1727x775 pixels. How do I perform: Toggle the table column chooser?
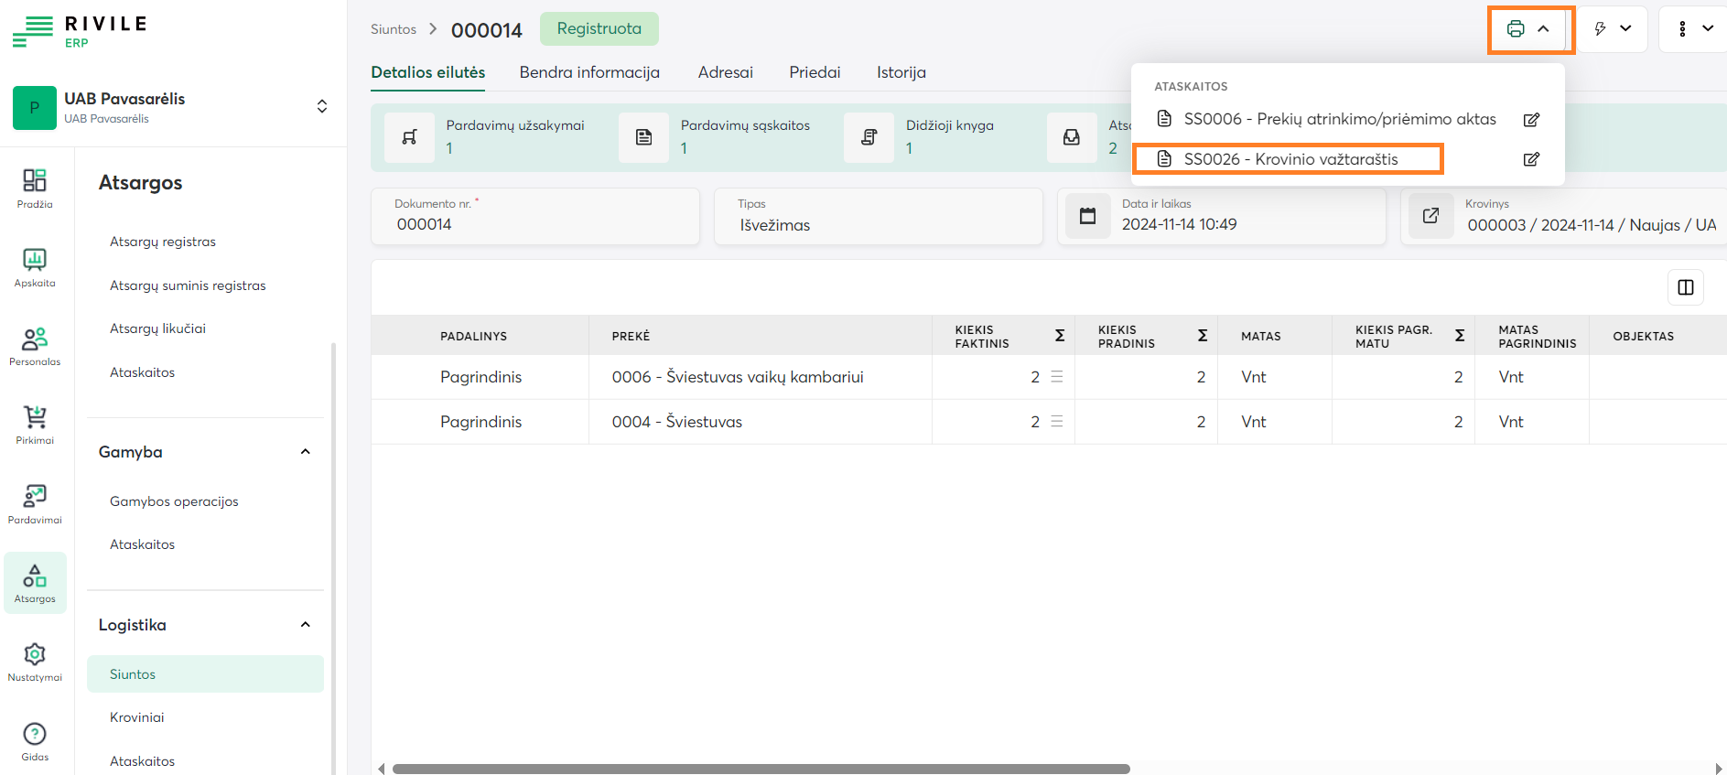[x=1685, y=287]
